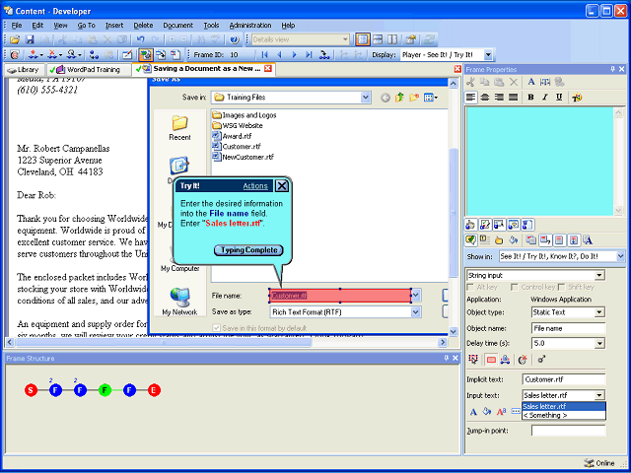Viewport: 631px width, 473px height.
Task: Toggle 'Save in this format by default' checkbox
Action: (217, 328)
